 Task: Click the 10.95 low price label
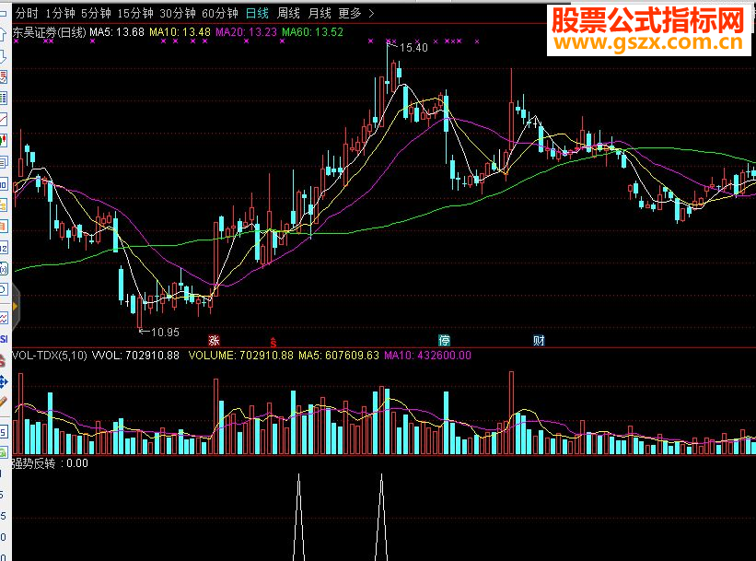pos(165,332)
